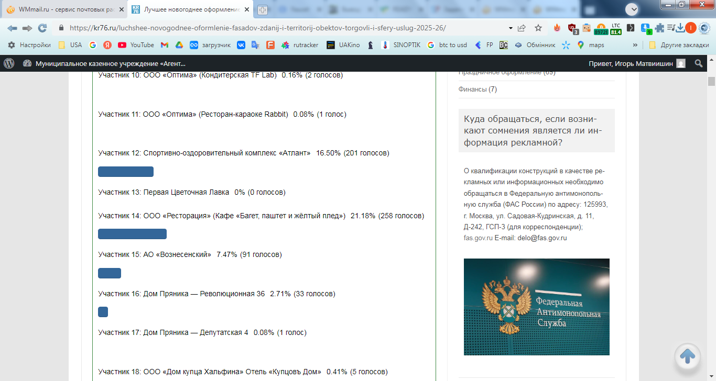
Task: Click the page vertical scrollbar thumb
Action: coord(711,81)
